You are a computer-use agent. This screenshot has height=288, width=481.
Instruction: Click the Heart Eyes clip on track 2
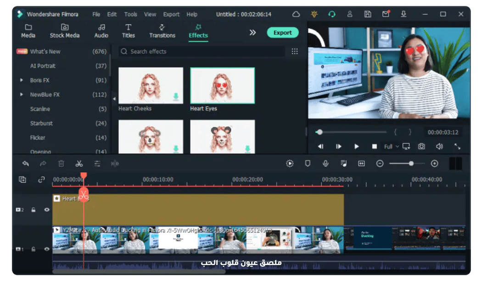click(198, 210)
